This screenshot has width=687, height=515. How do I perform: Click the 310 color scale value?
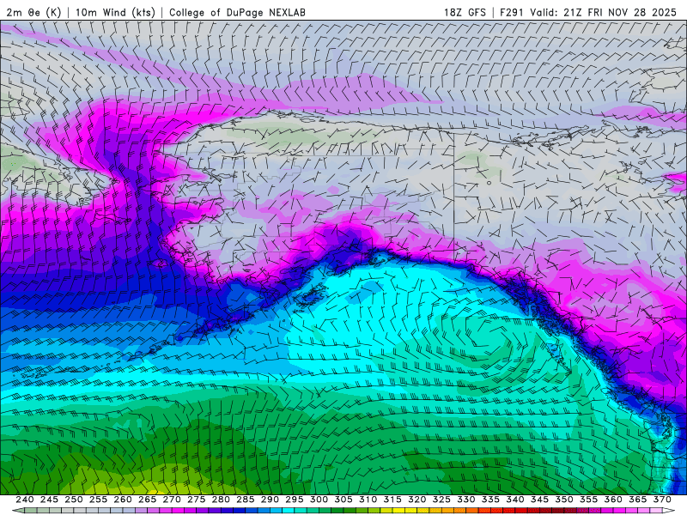tap(368, 500)
